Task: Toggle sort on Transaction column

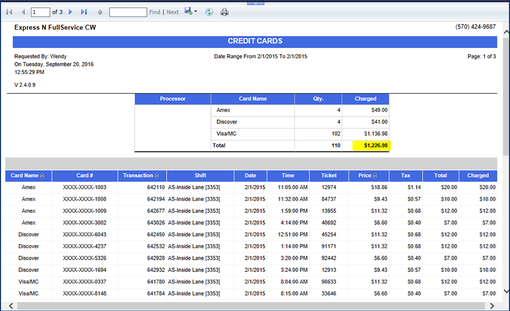Action: click(x=157, y=176)
